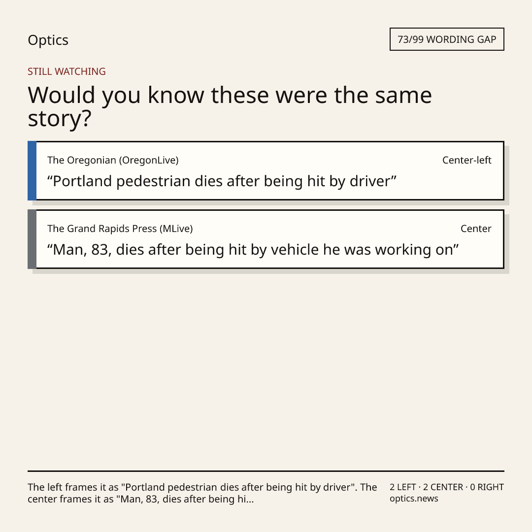The height and width of the screenshot is (532, 532).
Task: Click the Center bias label
Action: click(476, 229)
